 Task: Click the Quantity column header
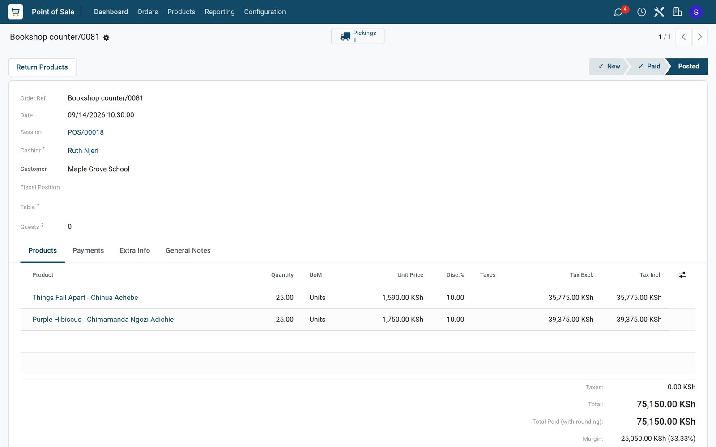click(282, 275)
